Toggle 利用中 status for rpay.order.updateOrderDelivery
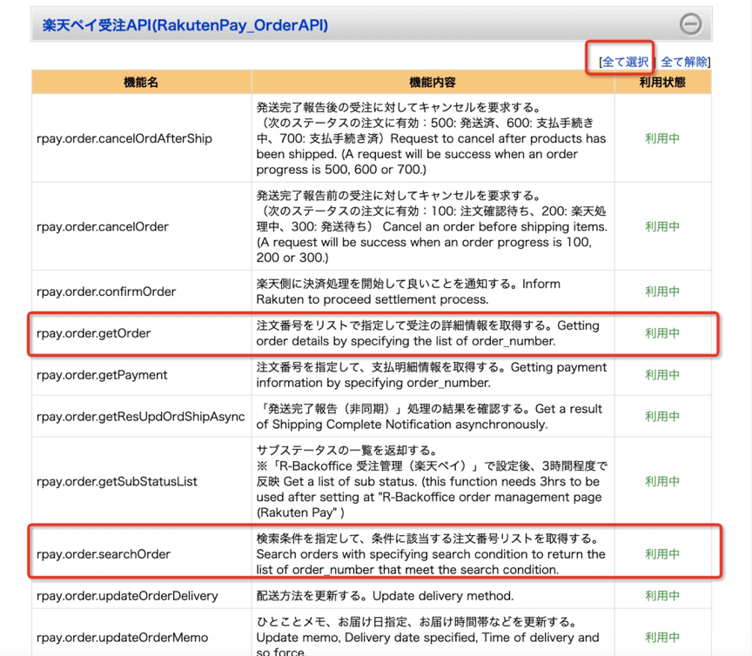The image size is (752, 656). point(662,596)
